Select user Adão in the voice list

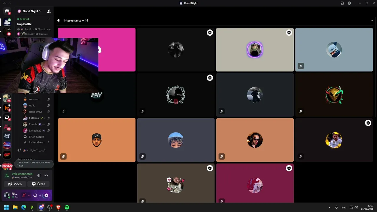[37, 105]
